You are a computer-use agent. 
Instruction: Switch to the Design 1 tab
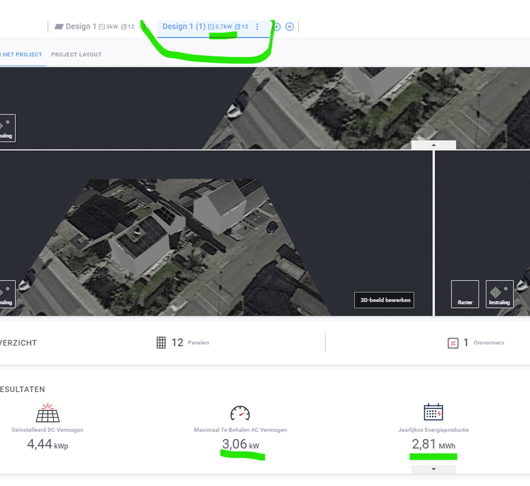(95, 26)
